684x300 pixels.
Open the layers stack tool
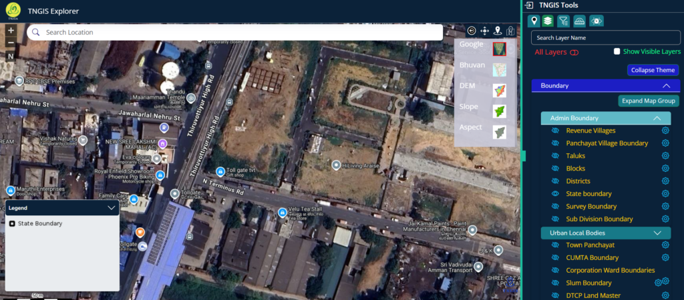(548, 21)
